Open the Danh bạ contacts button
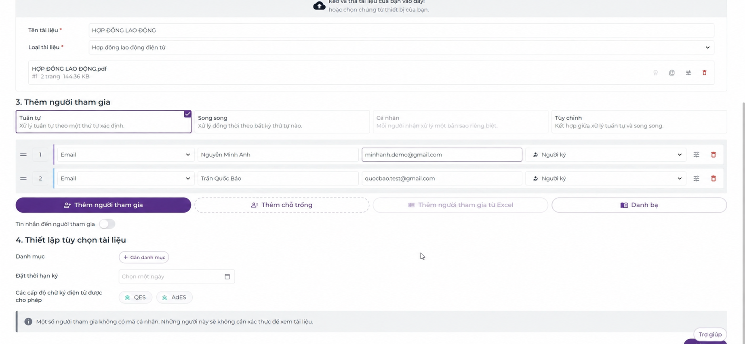 [639, 205]
